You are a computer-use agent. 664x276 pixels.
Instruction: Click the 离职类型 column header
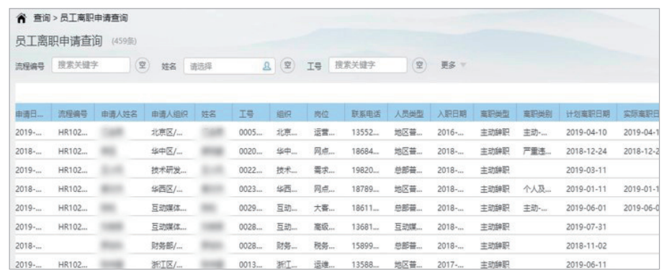pos(495,114)
